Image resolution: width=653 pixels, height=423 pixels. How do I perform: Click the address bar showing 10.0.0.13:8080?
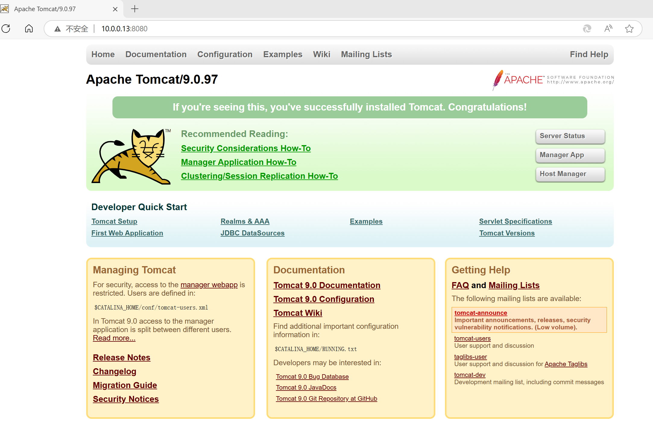point(342,29)
